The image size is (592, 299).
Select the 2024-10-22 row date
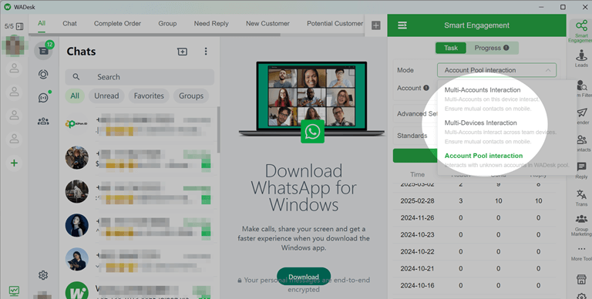[x=417, y=252]
